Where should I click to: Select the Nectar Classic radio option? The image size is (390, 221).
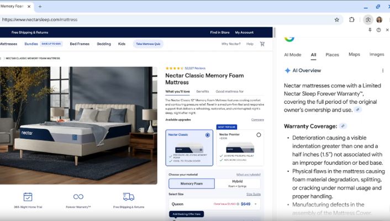click(x=208, y=135)
